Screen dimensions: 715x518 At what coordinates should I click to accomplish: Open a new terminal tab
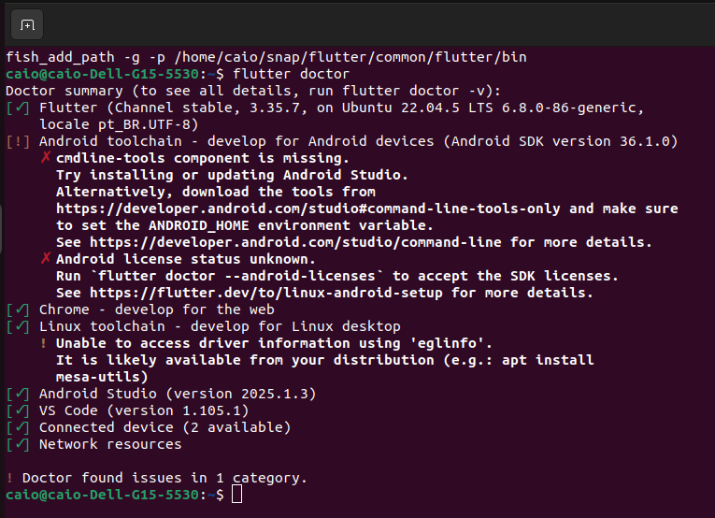pos(27,24)
